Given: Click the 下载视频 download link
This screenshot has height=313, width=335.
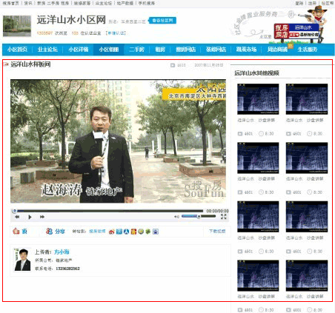Looking at the screenshot, I should click(x=217, y=231).
